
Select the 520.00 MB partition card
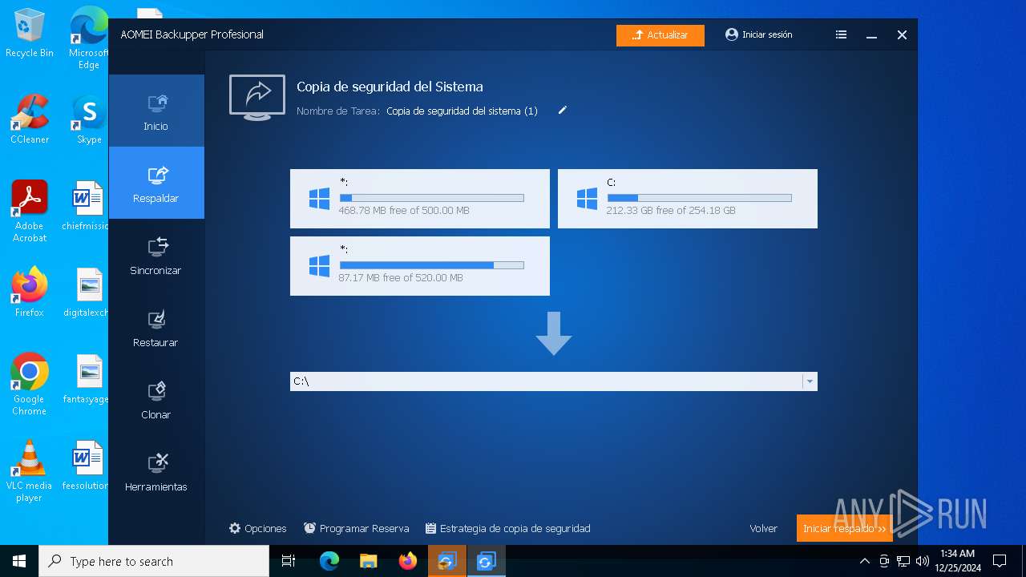tap(420, 266)
